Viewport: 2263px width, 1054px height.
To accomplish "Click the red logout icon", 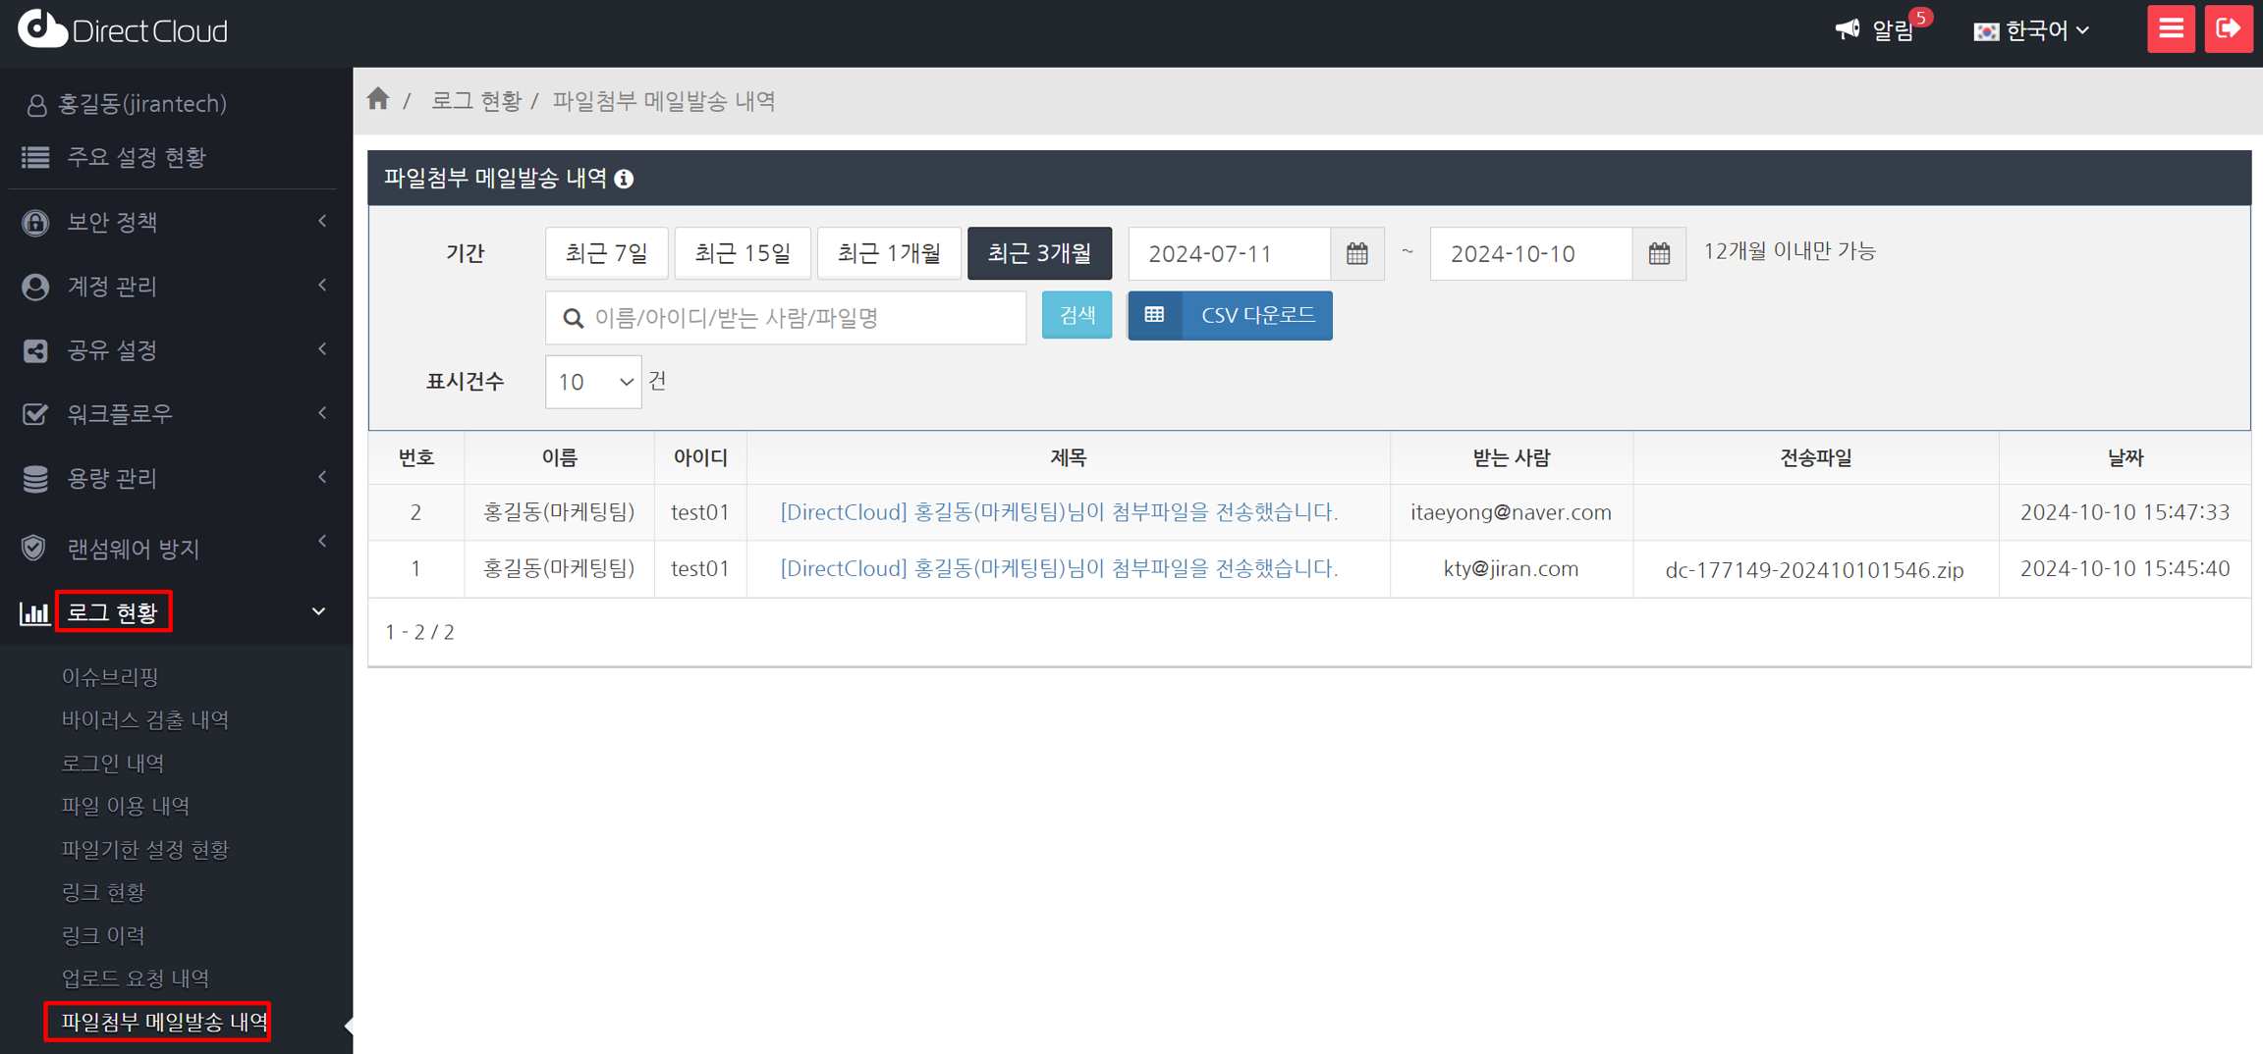I will (x=2228, y=29).
